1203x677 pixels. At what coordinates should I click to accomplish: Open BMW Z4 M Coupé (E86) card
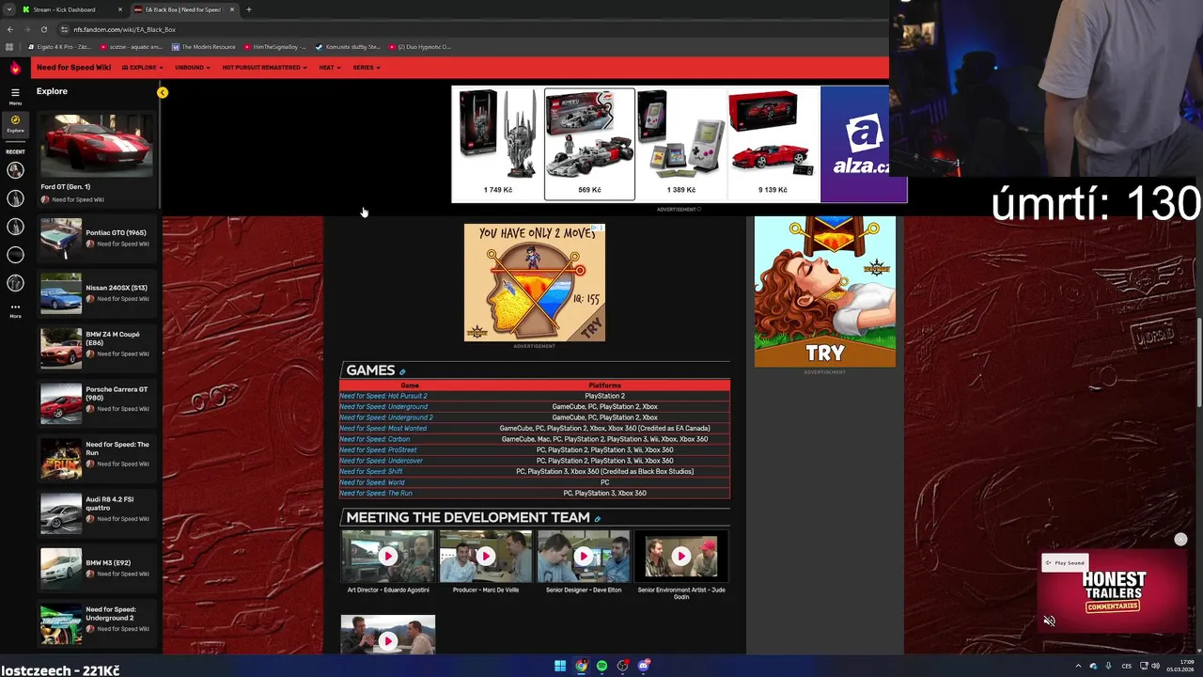(95, 348)
